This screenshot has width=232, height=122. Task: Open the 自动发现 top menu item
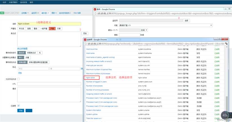24,2
